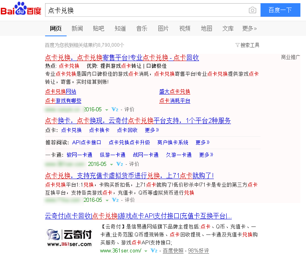Click the 98%好评 rating link
Image resolution: width=306 pixels, height=260 pixels.
point(198,251)
